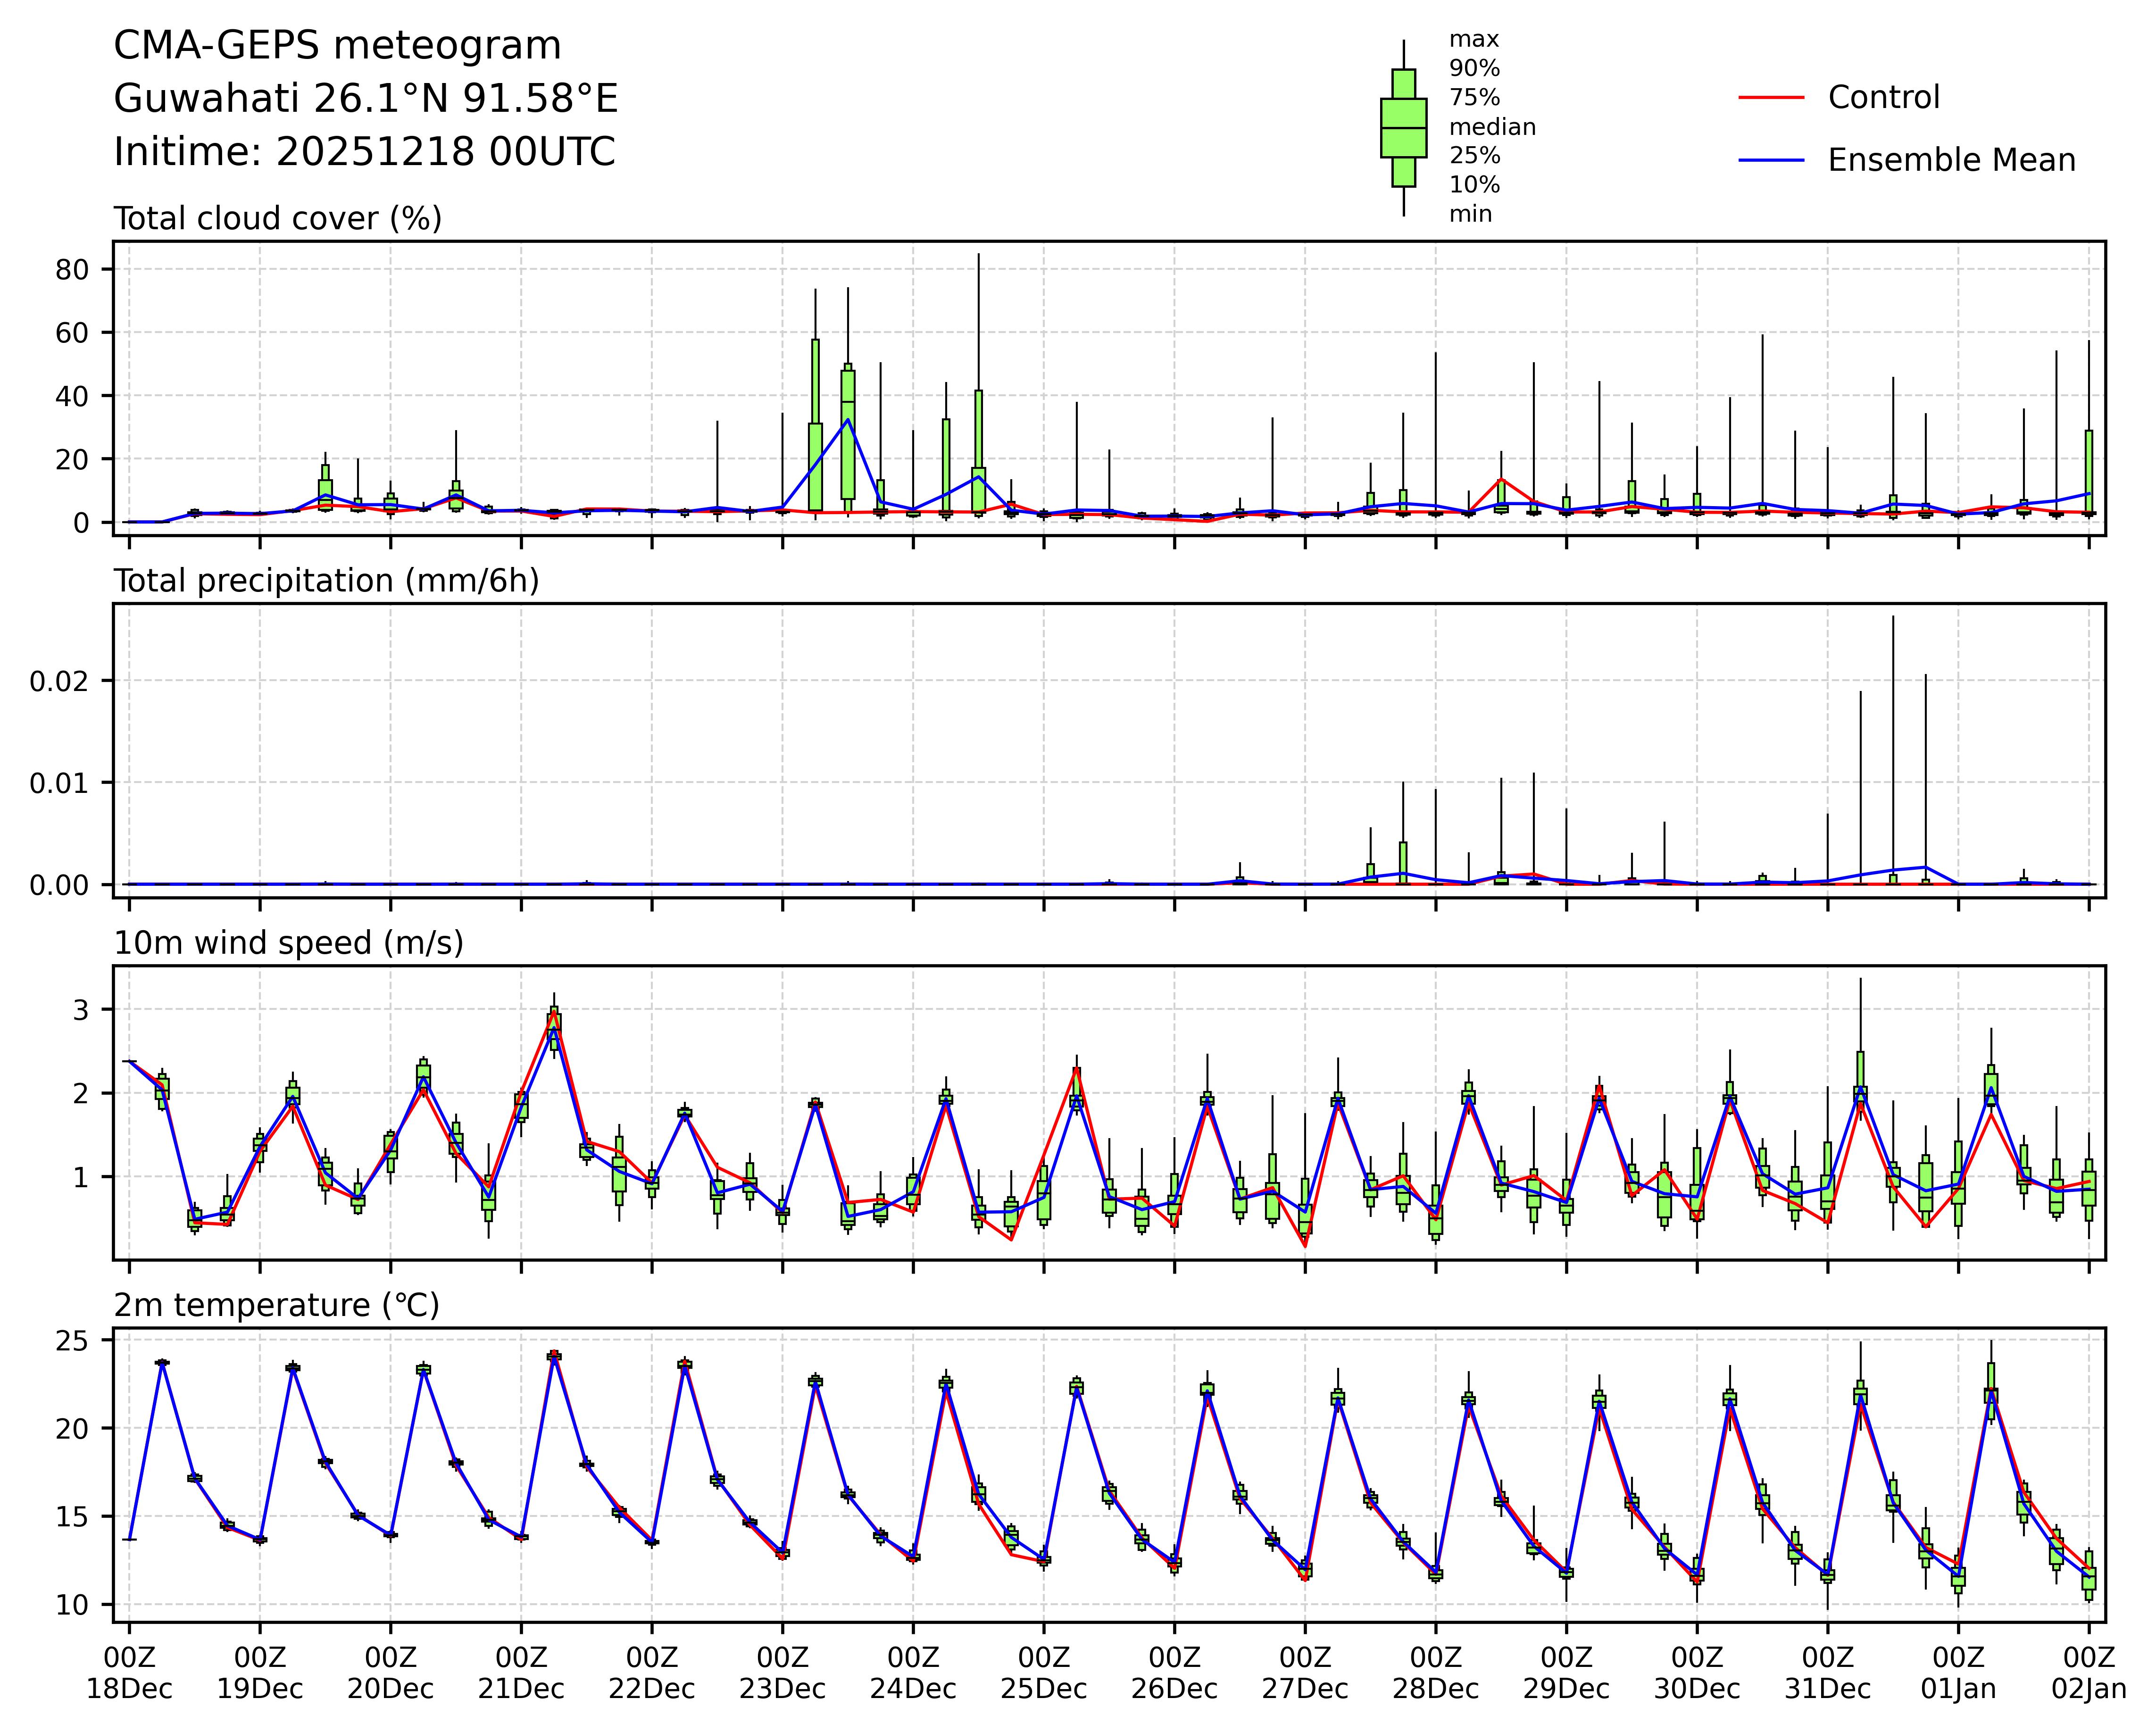This screenshot has width=2156, height=1732.
Task: Click the '00Z 02Jan' x-axis label
Action: point(2088,1673)
